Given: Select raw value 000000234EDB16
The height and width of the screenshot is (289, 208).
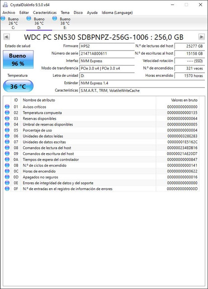Looking at the screenshot, I should (x=182, y=148).
